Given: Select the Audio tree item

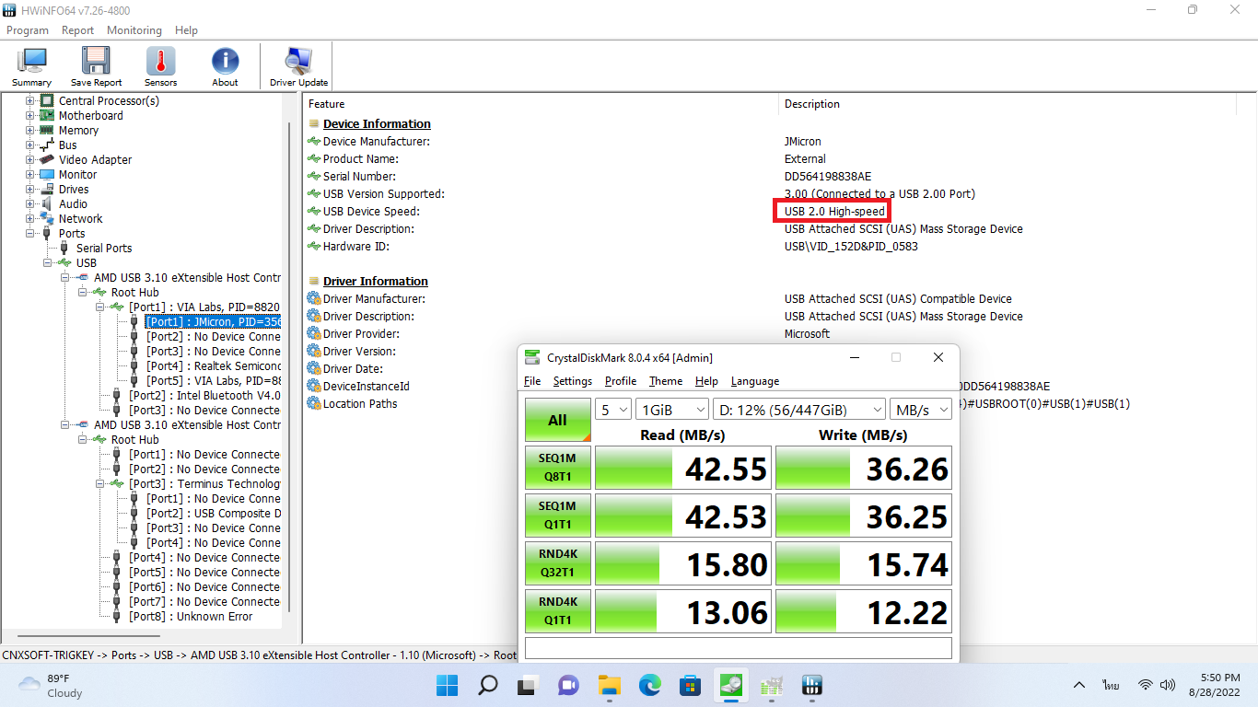Looking at the screenshot, I should [74, 203].
